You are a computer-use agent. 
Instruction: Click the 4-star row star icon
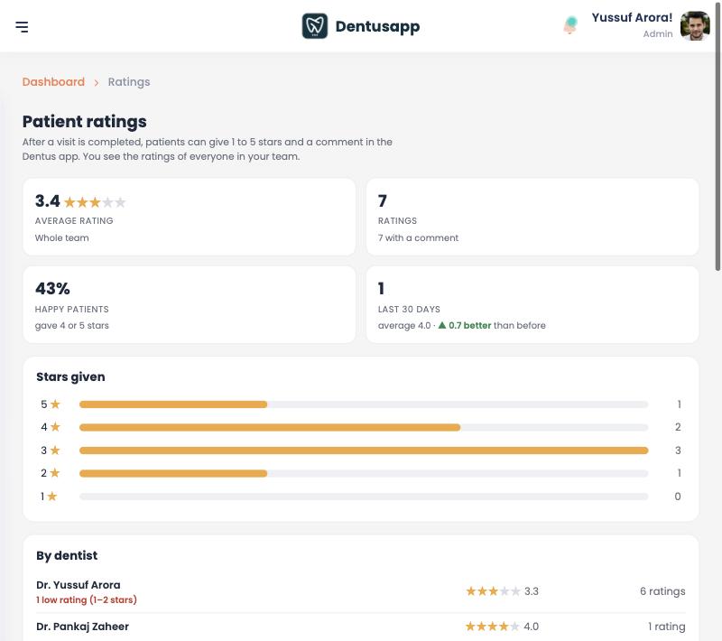(x=55, y=427)
